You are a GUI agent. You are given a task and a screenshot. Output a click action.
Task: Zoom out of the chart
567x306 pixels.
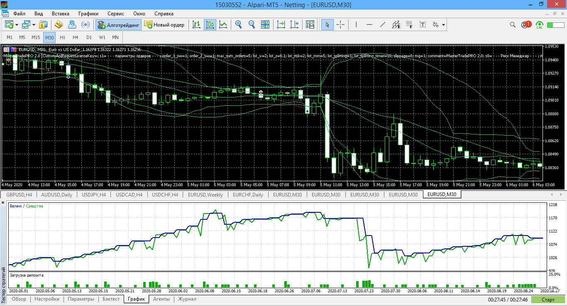[x=252, y=25]
